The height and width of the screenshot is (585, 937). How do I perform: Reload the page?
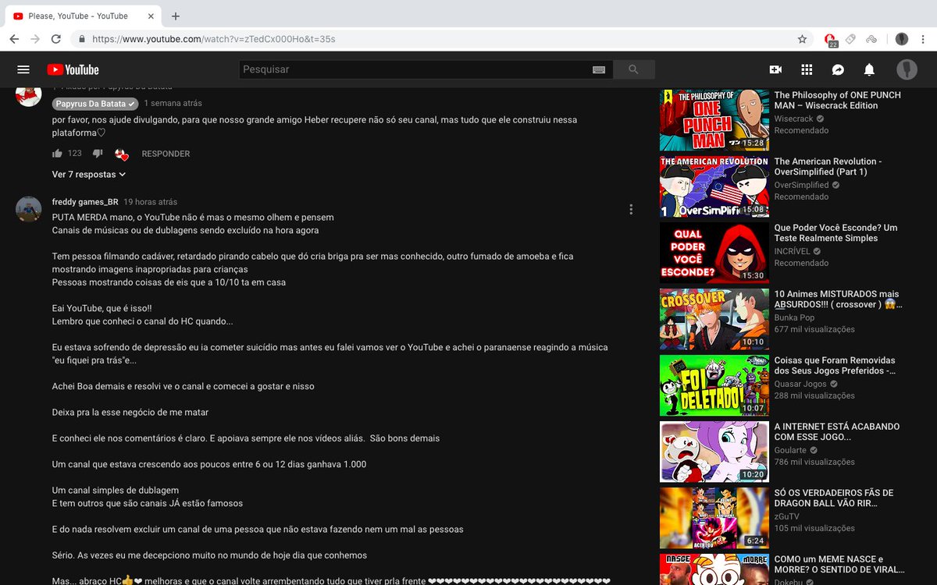pos(55,38)
